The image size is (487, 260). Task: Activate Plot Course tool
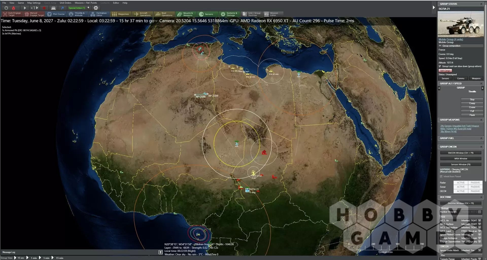(56, 14)
